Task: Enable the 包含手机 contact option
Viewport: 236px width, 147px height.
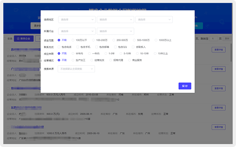Action: pos(77,47)
